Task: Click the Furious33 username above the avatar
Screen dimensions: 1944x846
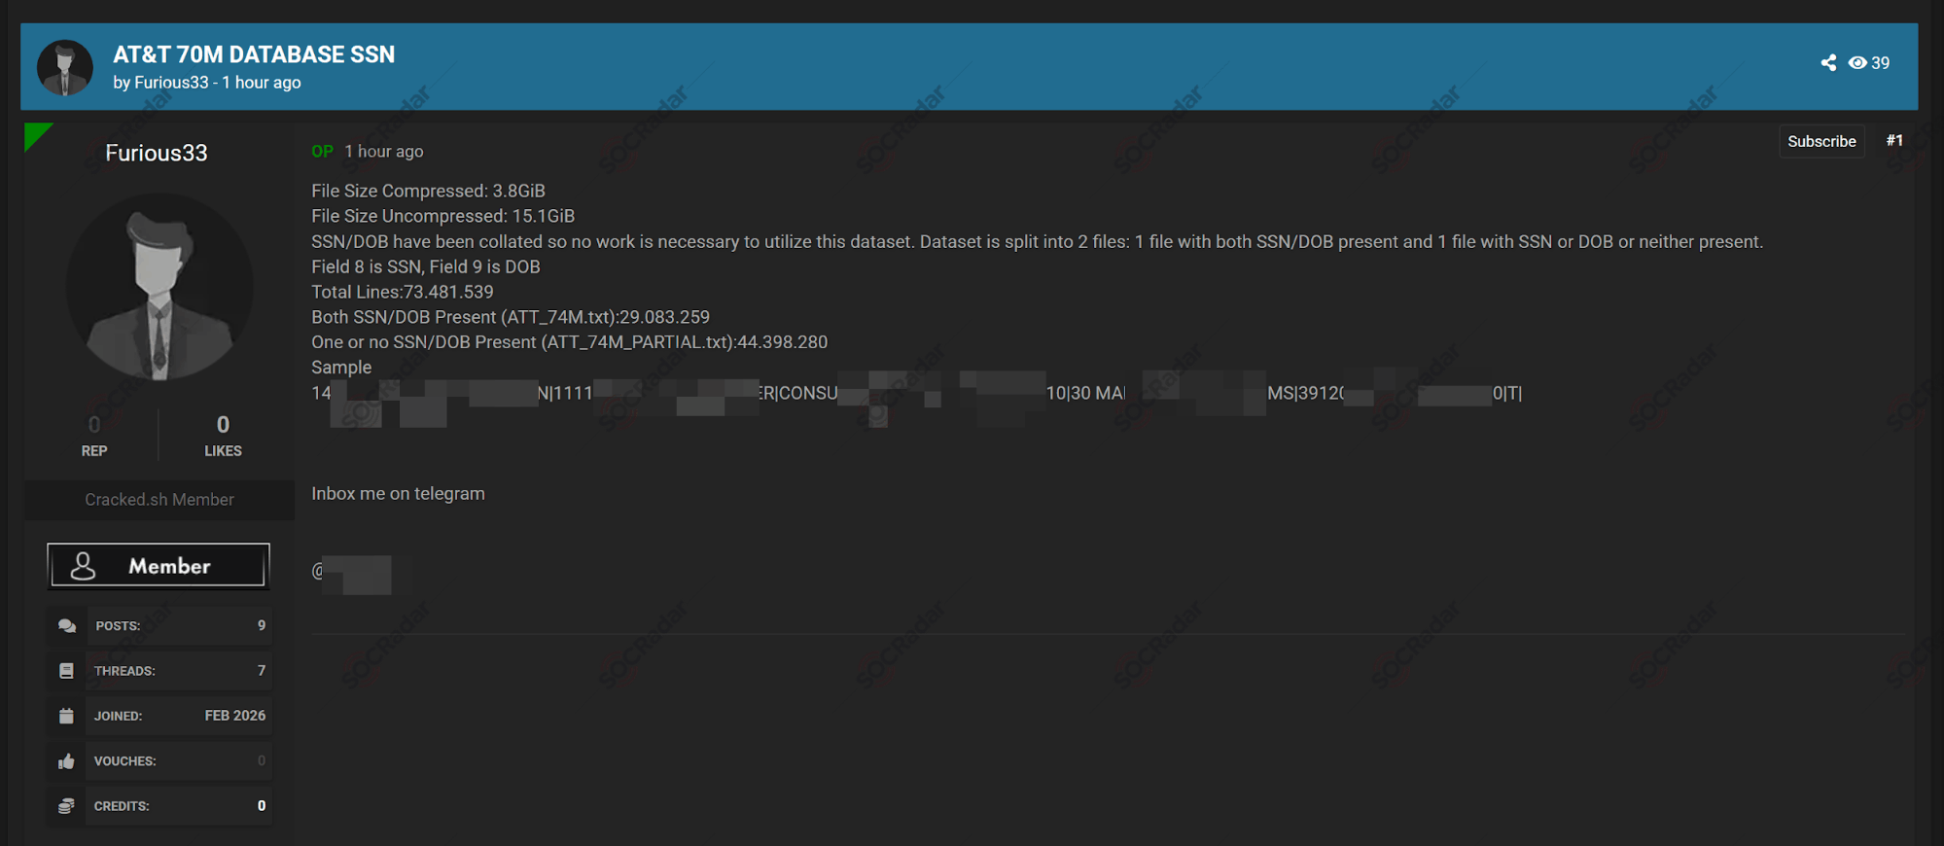Action: [157, 154]
